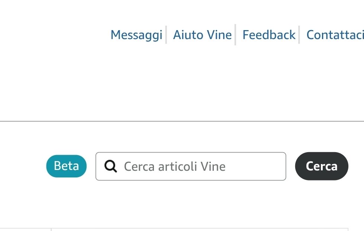Focus the Cerca articoli Vine field
The width and height of the screenshot is (364, 231).
201,166
